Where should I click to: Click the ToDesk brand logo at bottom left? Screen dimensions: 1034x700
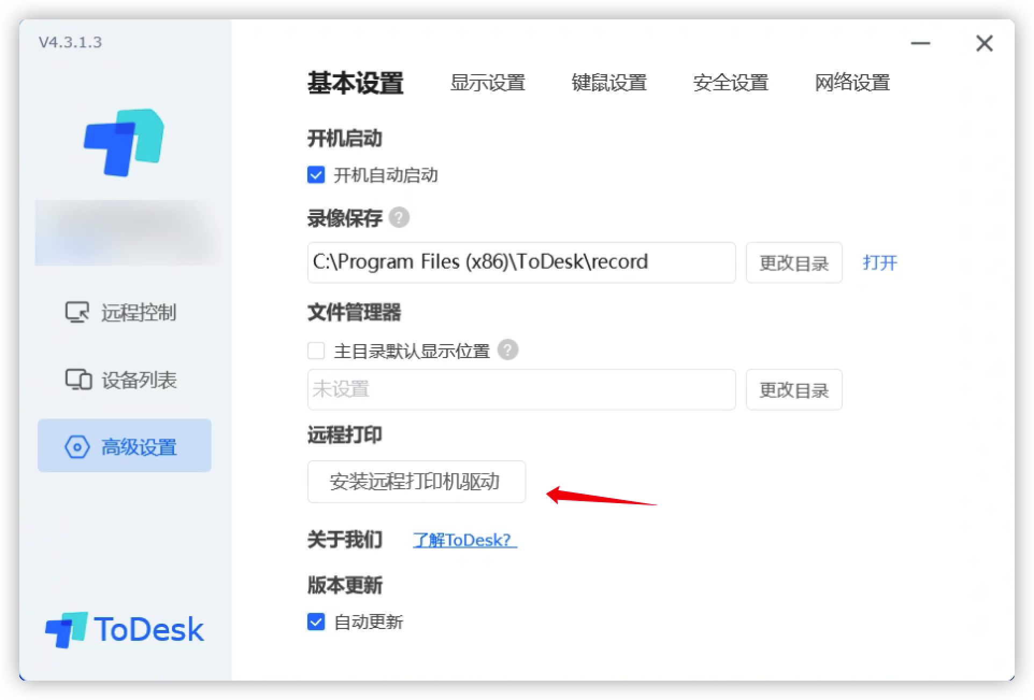tap(124, 629)
